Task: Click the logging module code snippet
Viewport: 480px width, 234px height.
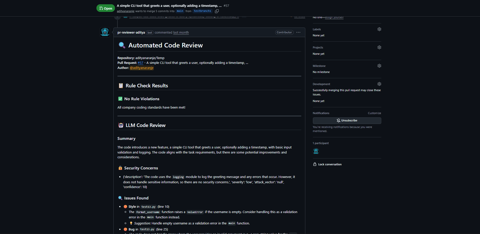Action: coord(178,177)
